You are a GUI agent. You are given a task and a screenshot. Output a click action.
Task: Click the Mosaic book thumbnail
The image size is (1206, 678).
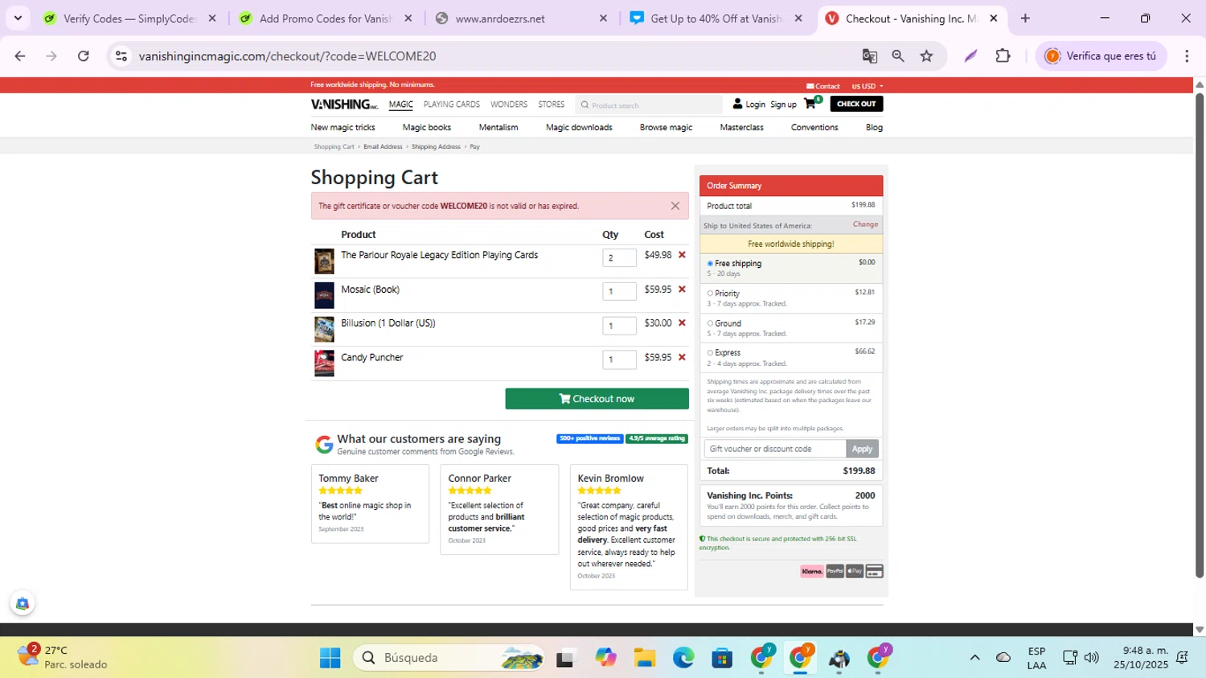pos(324,295)
